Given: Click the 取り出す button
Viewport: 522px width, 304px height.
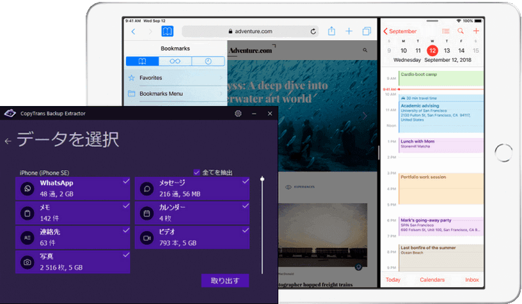Looking at the screenshot, I should click(225, 281).
